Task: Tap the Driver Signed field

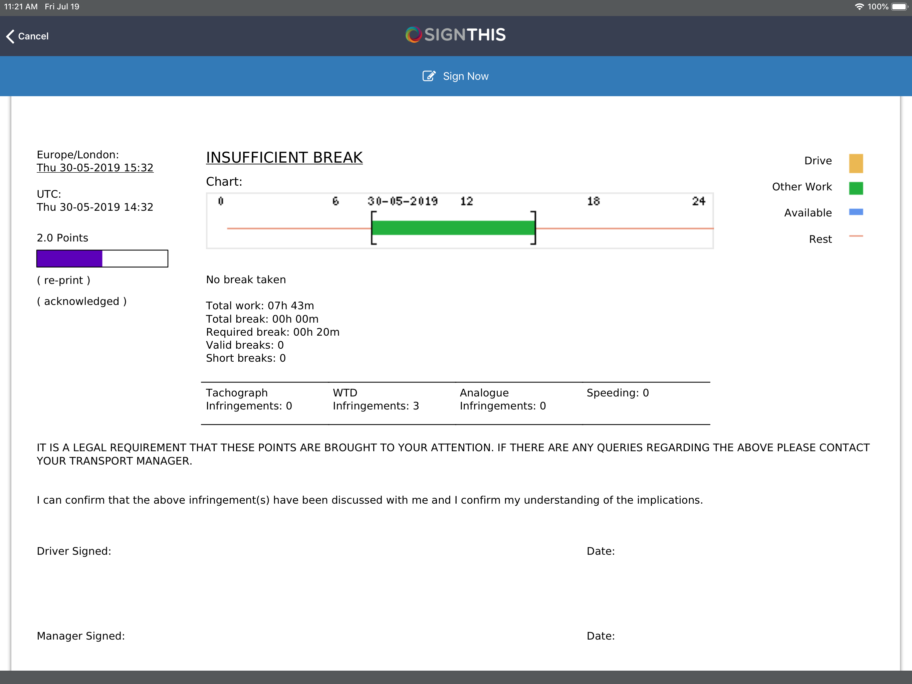Action: (74, 551)
